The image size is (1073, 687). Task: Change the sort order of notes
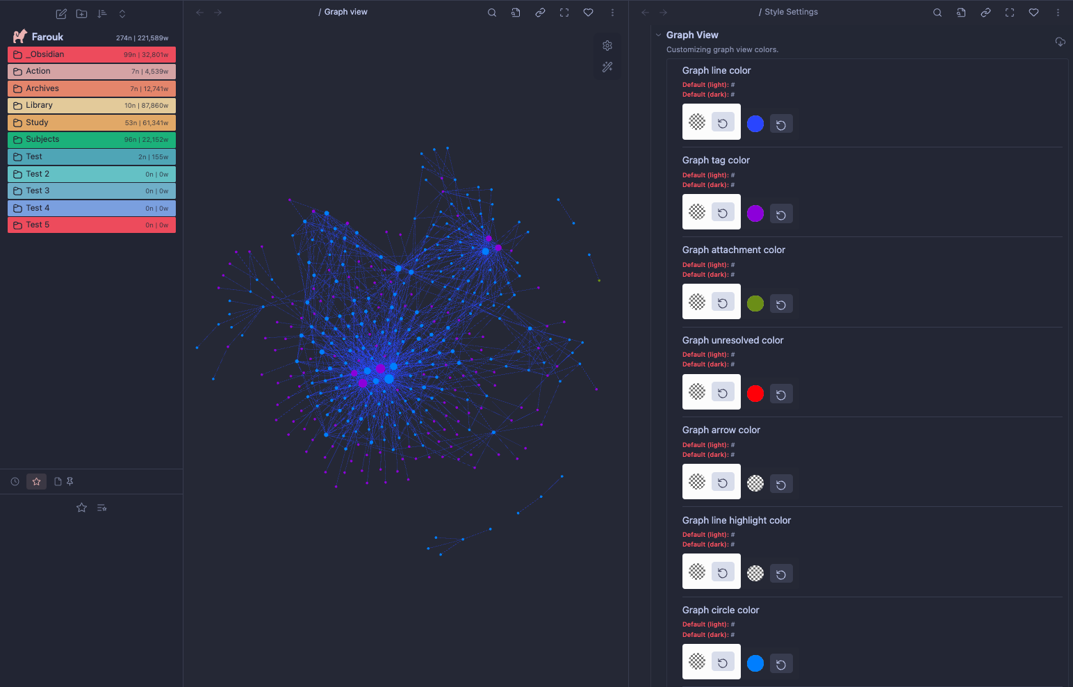(101, 13)
